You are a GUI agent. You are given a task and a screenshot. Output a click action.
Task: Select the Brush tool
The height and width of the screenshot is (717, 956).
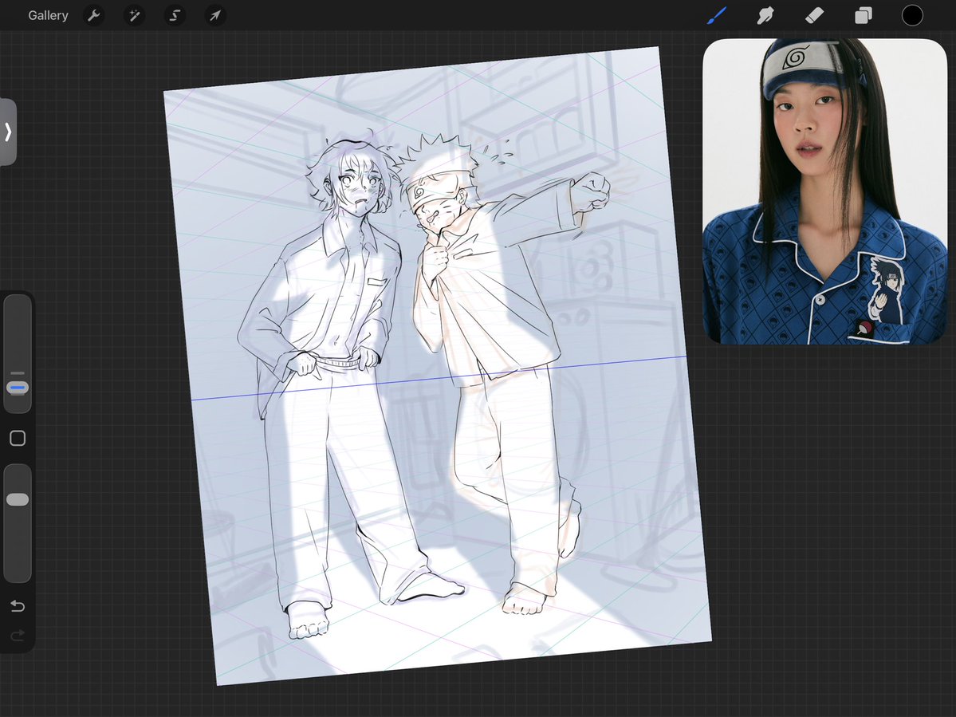point(717,15)
